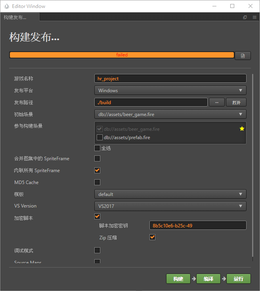Click the 打开 open path button
Screen dimensions: 260x291
(236, 102)
